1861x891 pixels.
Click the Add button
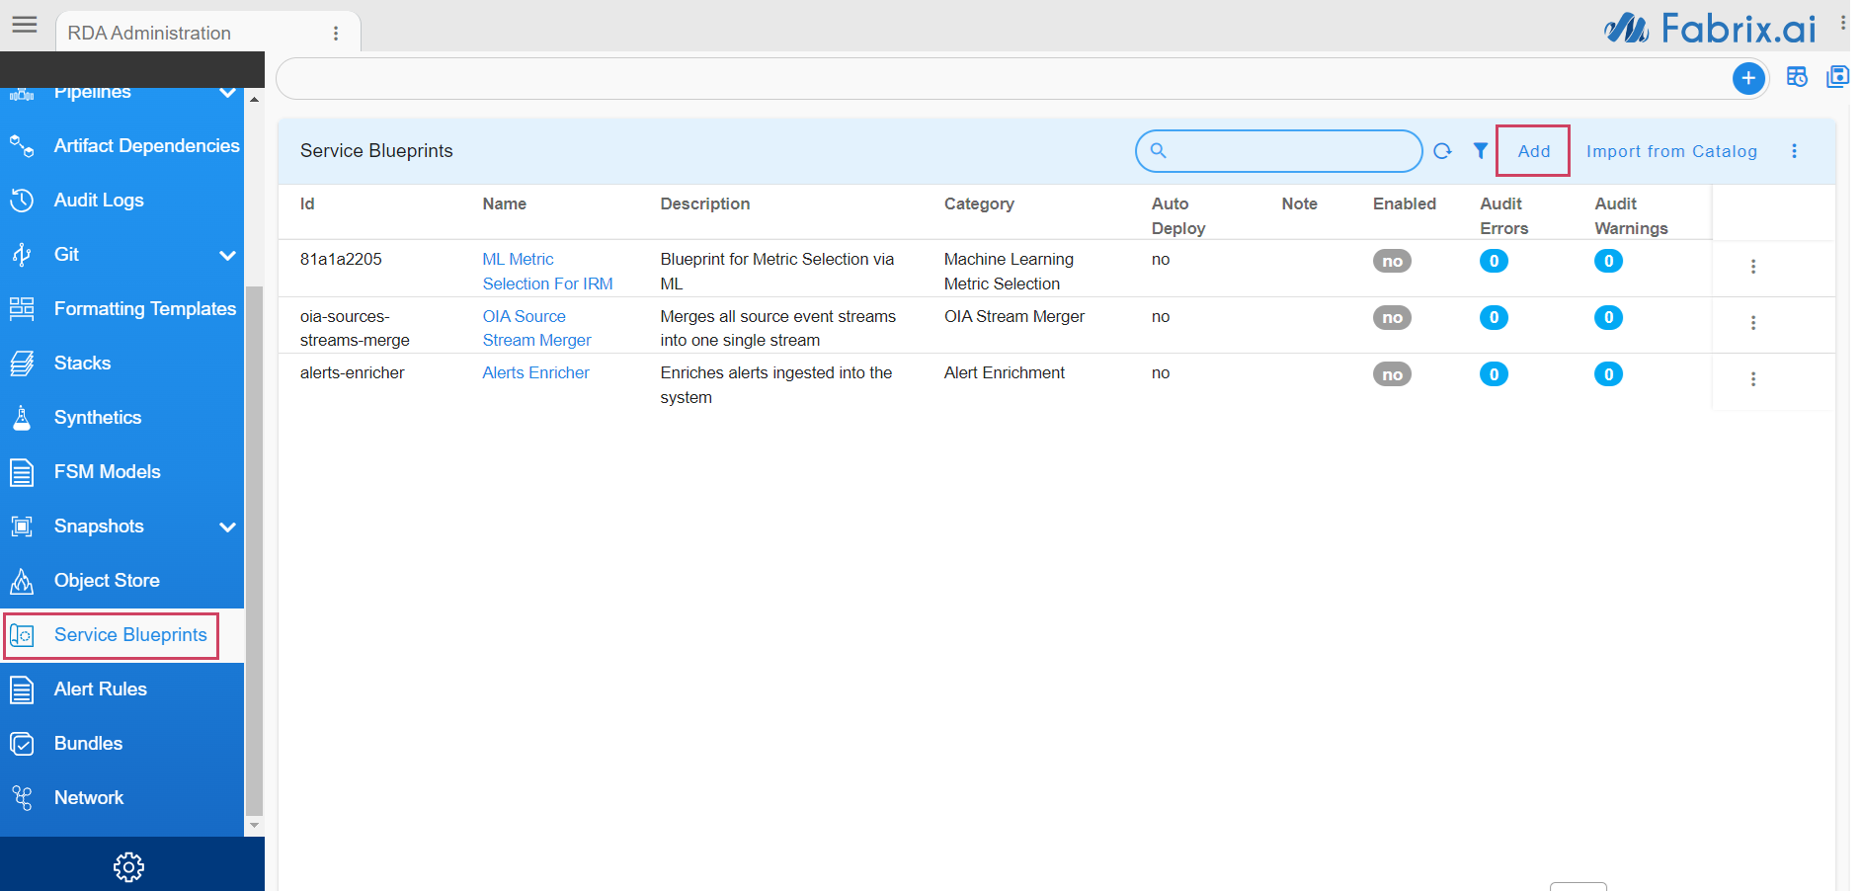(1534, 151)
